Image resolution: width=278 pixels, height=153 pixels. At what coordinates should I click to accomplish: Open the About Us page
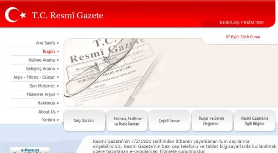point(47,112)
